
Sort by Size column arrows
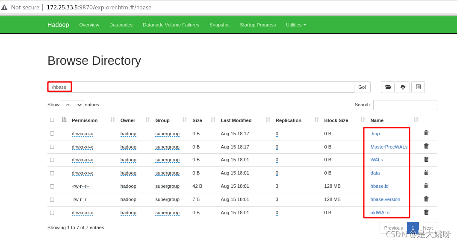[x=213, y=120]
